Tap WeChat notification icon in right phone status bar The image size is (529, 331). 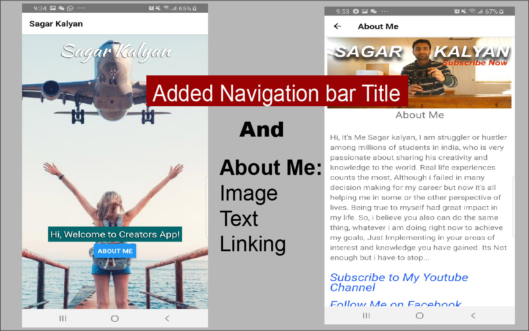[373, 11]
